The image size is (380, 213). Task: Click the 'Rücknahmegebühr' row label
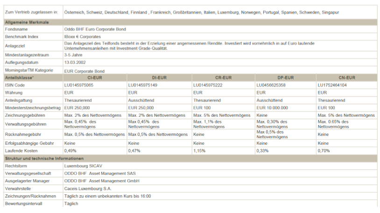[x=23, y=135]
